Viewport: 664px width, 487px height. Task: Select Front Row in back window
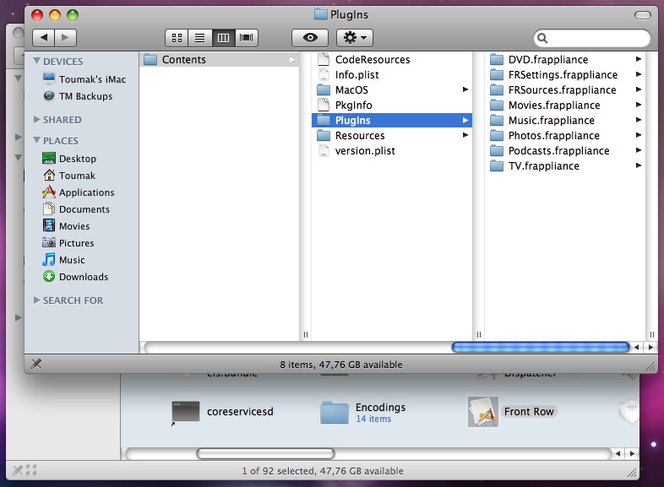pyautogui.click(x=513, y=412)
